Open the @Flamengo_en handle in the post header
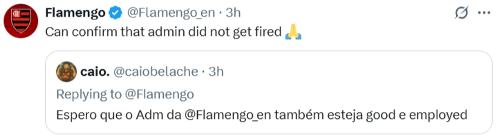This screenshot has height=140, width=498. 171,13
